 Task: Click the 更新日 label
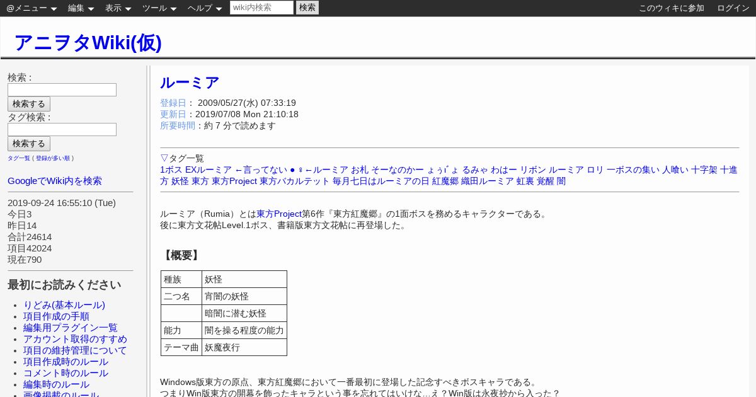click(173, 114)
